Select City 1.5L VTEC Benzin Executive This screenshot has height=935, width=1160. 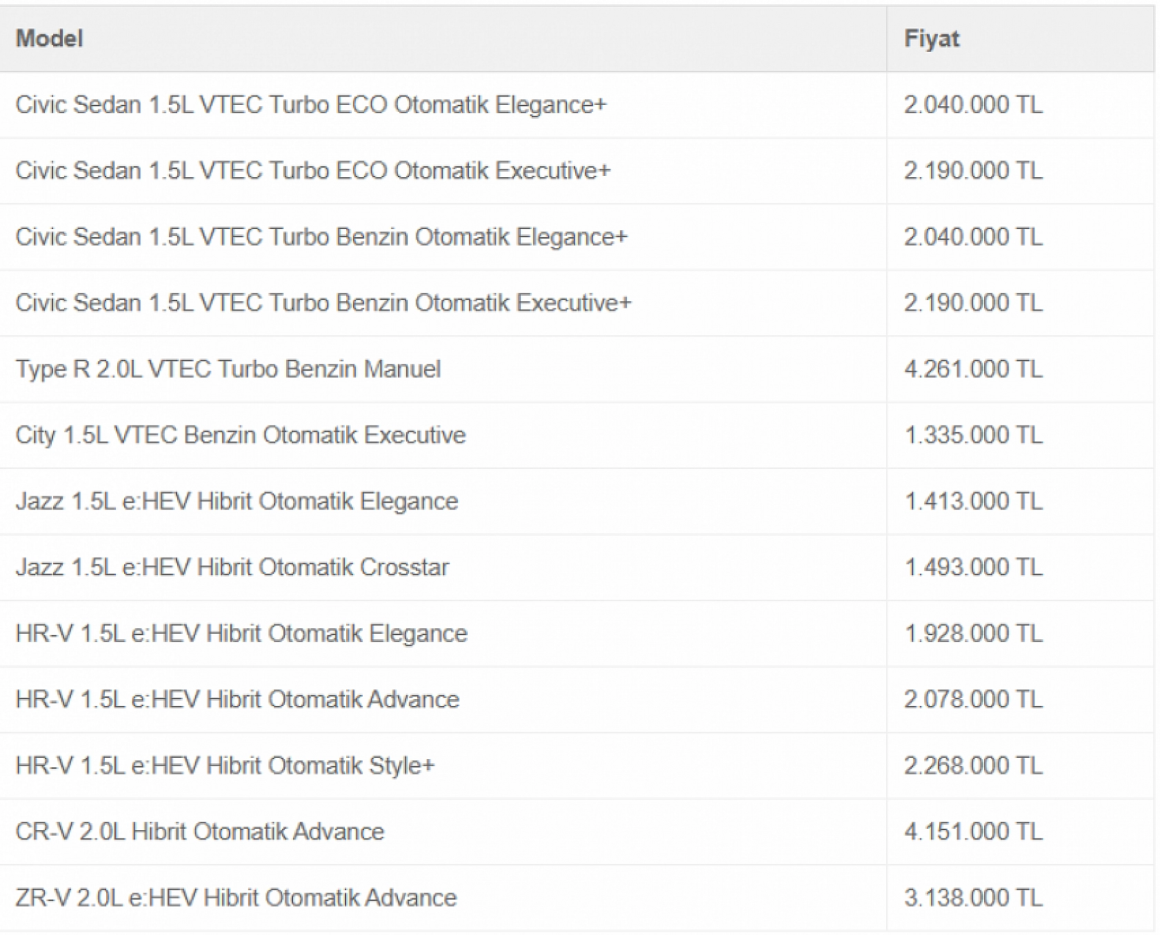click(241, 436)
